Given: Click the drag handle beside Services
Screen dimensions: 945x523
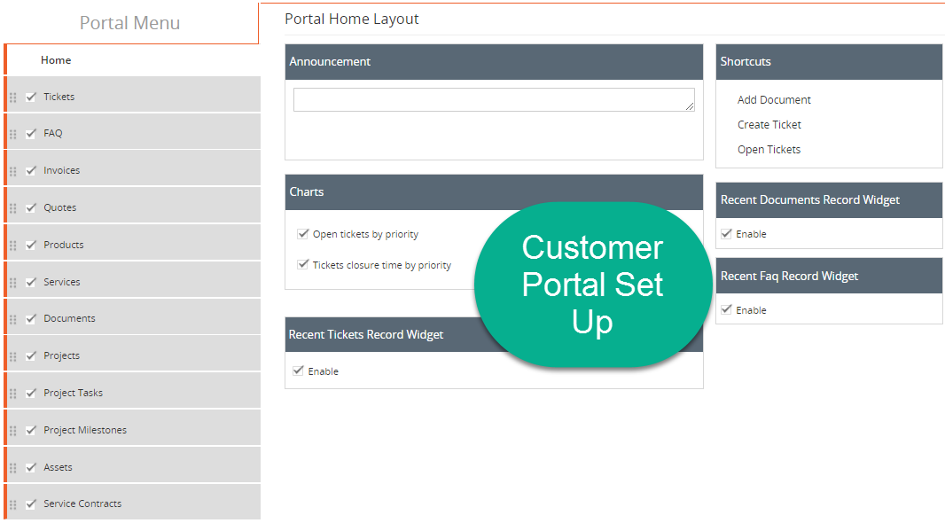Looking at the screenshot, I should click(x=12, y=282).
